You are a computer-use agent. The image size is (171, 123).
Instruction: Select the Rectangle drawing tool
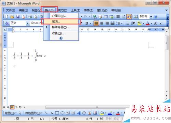[57, 113]
